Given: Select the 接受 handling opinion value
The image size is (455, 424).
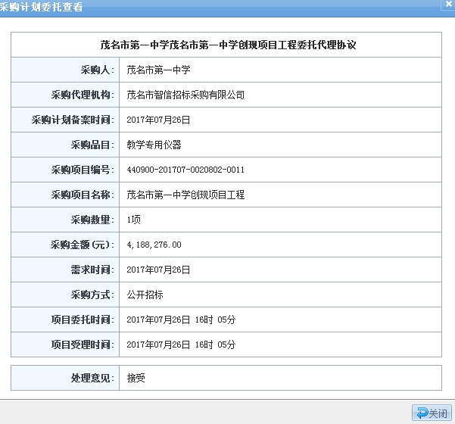Looking at the screenshot, I should pyautogui.click(x=136, y=377).
